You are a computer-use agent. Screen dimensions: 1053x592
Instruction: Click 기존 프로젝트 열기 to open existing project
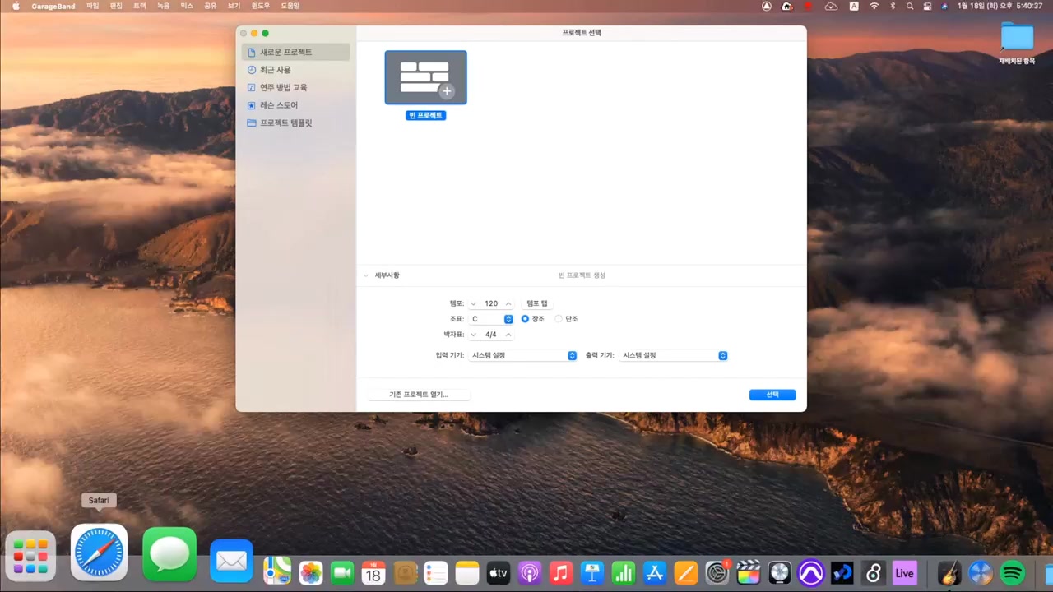pos(419,394)
